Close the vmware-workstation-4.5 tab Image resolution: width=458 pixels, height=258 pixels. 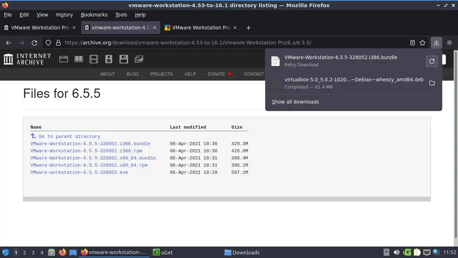point(155,28)
